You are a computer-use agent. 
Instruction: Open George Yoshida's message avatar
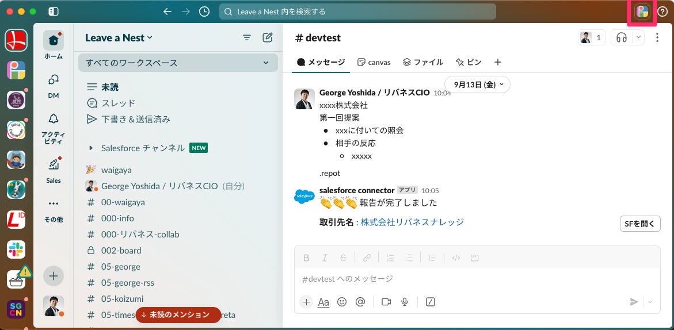[304, 99]
